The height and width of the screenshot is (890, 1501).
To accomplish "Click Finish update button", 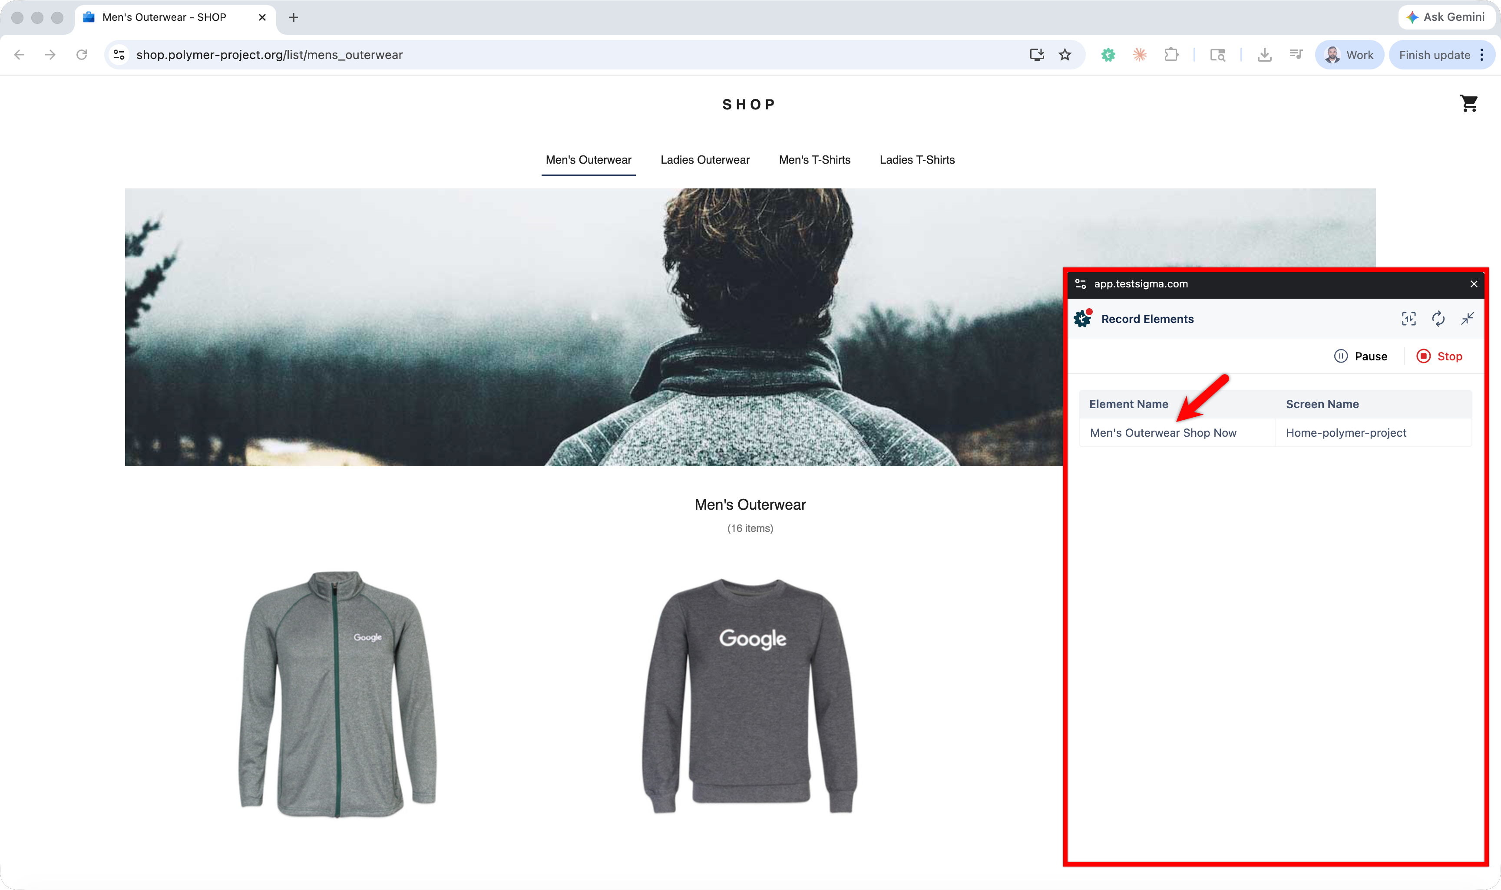I will click(1435, 55).
